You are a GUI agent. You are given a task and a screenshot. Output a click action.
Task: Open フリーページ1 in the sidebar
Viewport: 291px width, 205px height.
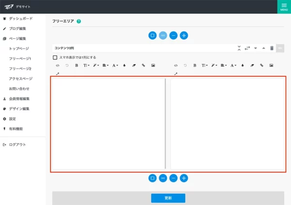pyautogui.click(x=20, y=59)
